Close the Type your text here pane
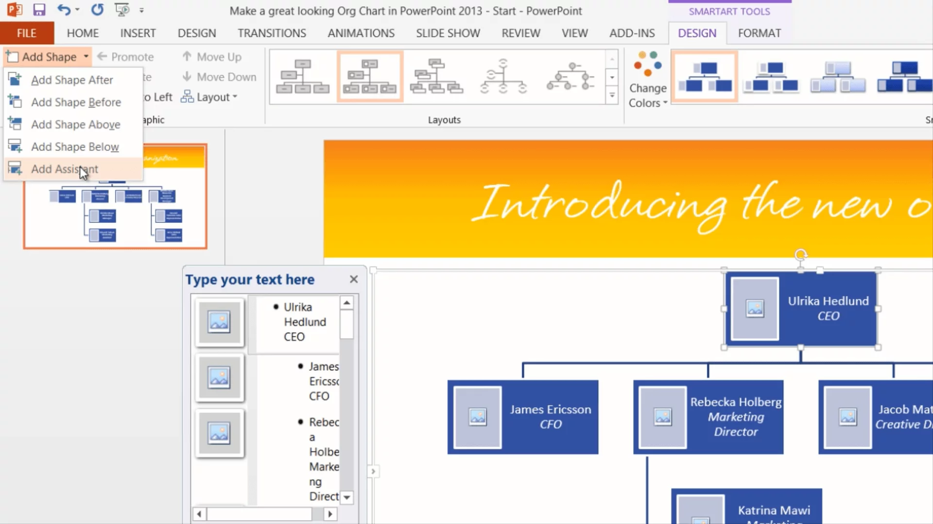933x524 pixels. [x=353, y=279]
